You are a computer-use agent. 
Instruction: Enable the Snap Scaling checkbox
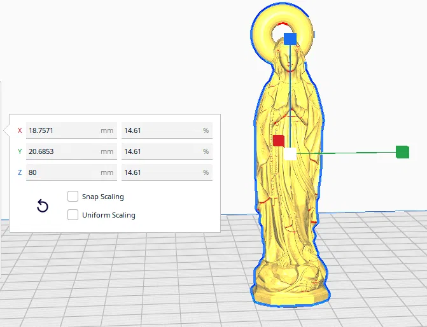[73, 197]
